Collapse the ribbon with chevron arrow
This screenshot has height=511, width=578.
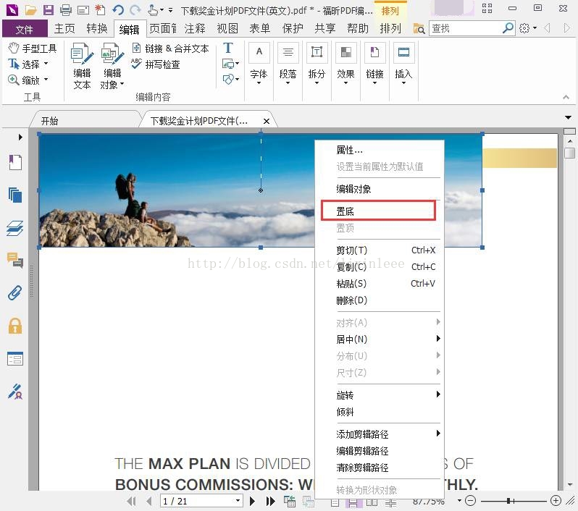click(566, 97)
